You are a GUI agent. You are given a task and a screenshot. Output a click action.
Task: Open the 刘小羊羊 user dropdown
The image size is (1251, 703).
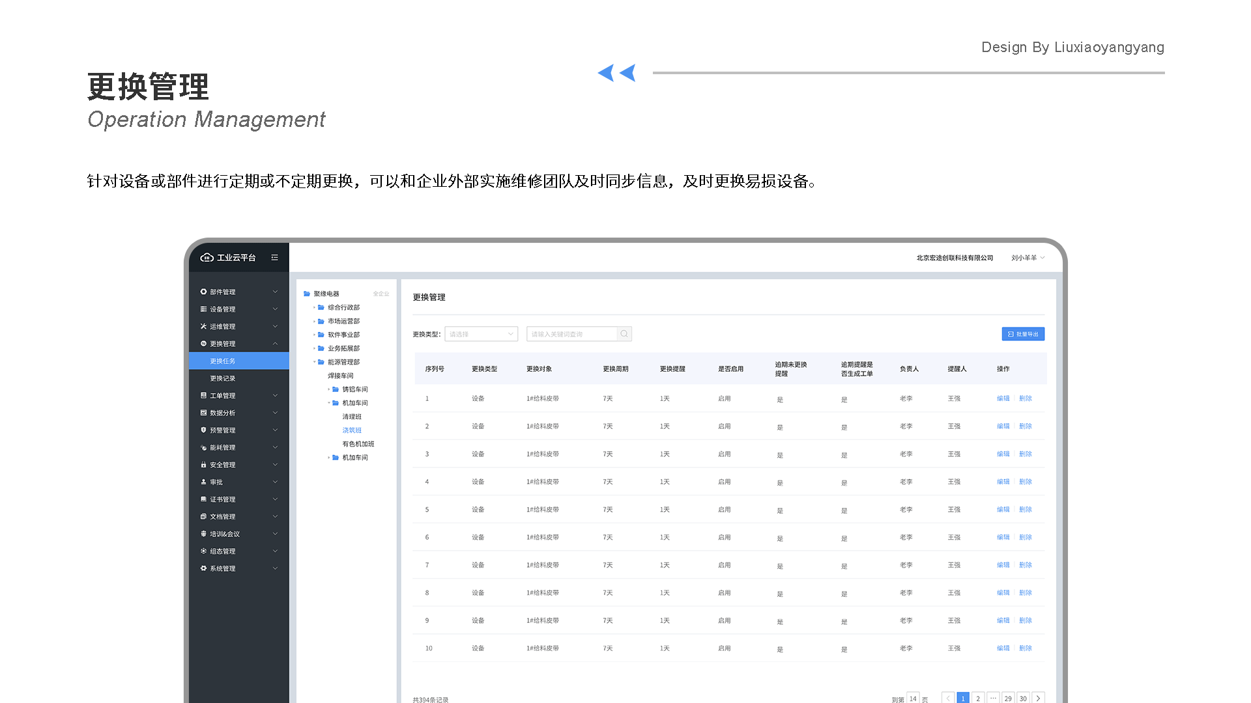click(1028, 258)
